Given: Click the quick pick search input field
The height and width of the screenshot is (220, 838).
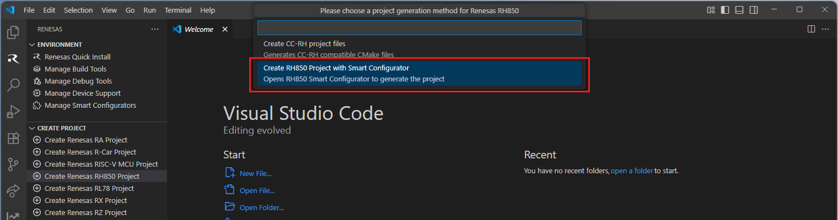Looking at the screenshot, I should coord(420,28).
